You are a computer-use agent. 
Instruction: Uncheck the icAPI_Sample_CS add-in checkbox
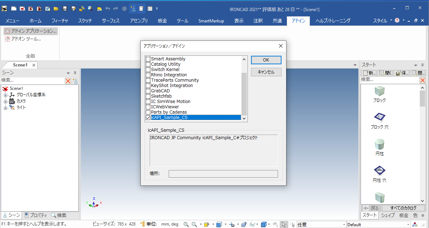point(148,118)
